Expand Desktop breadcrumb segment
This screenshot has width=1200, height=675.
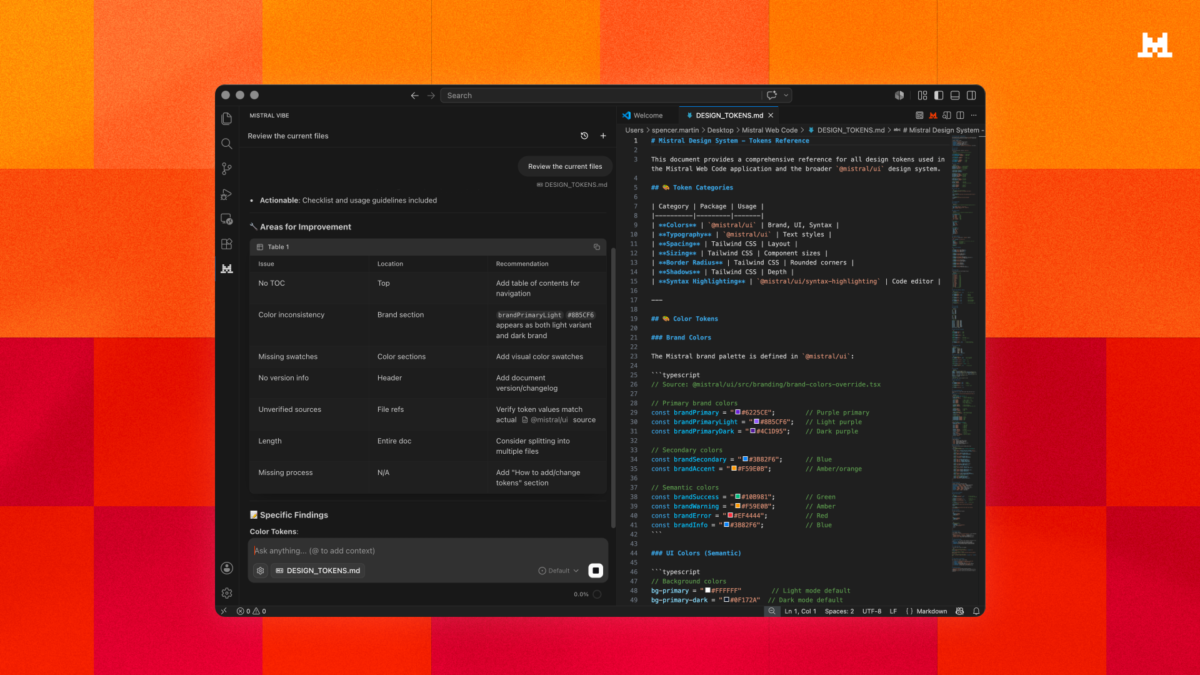tap(720, 130)
